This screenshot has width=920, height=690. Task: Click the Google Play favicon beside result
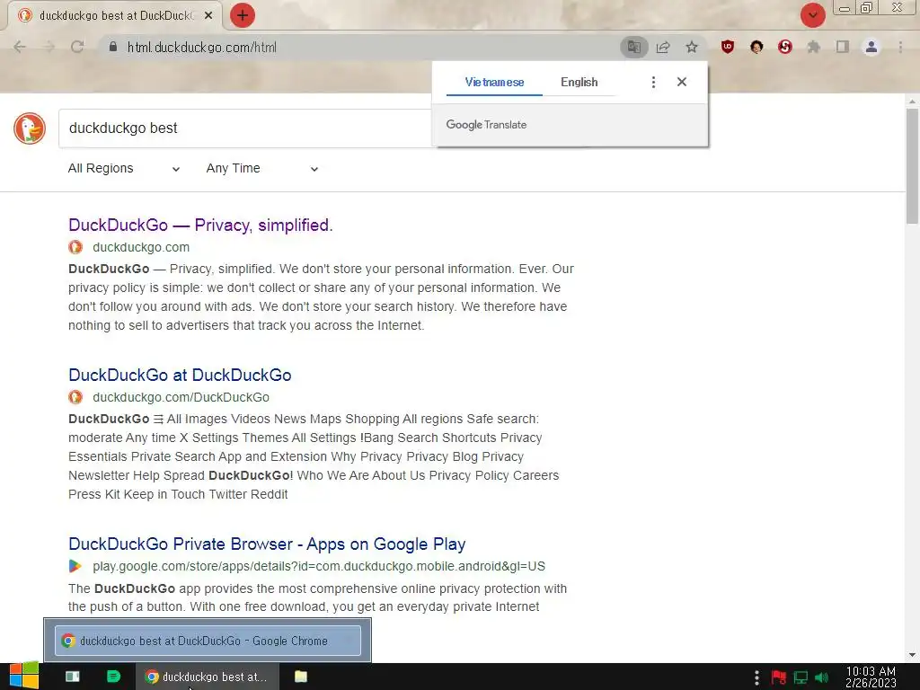point(75,566)
